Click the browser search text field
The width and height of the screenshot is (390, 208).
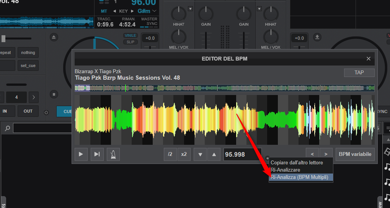tap(42, 128)
